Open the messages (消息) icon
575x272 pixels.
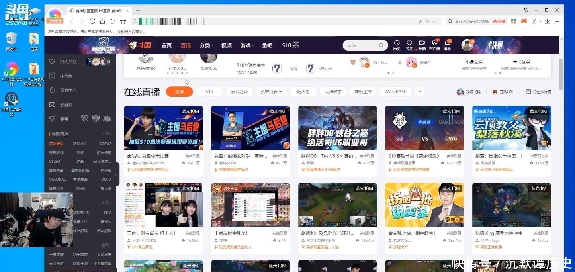[447, 45]
